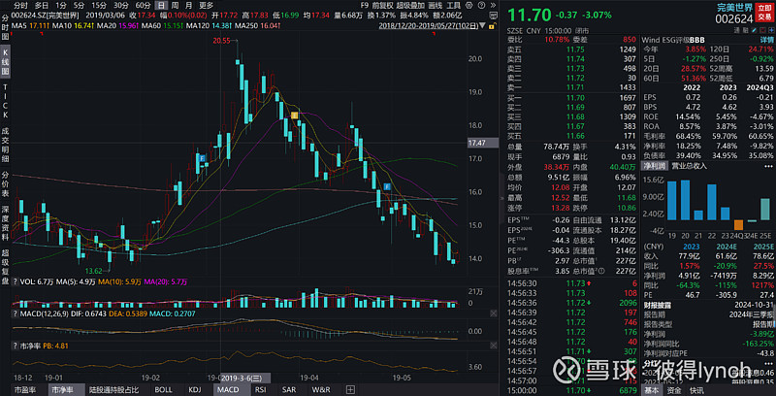Click the VOL indicator question-mark icon
This screenshot has width=776, height=396.
[15, 281]
